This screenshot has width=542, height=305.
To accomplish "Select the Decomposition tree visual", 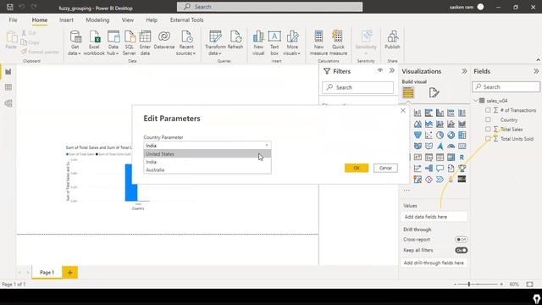I will (429, 169).
